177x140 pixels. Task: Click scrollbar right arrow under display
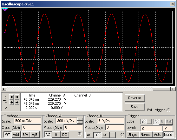point(173,89)
